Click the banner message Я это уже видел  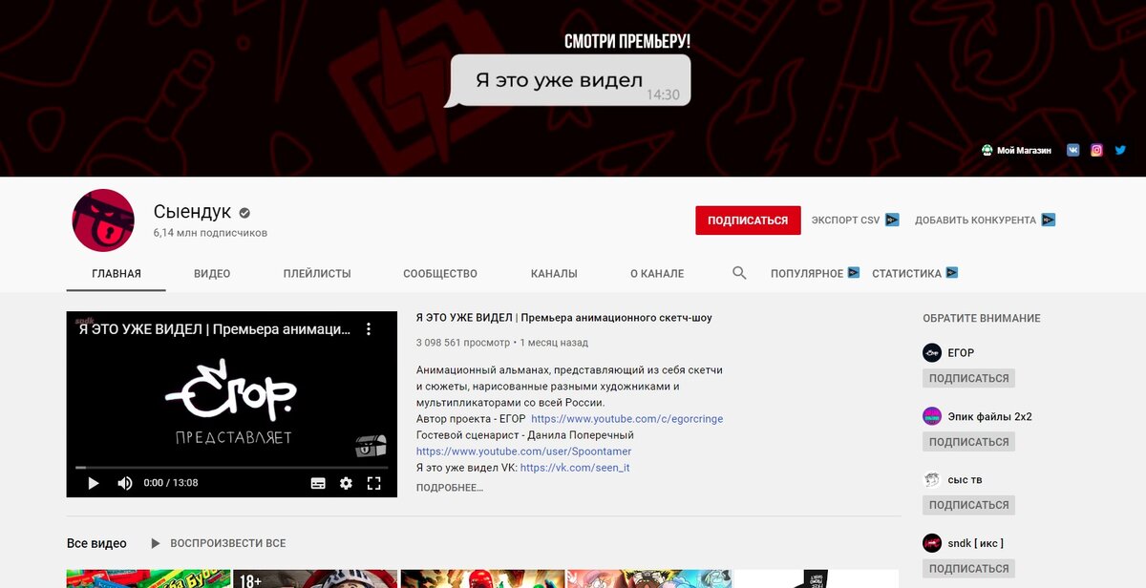tap(569, 80)
